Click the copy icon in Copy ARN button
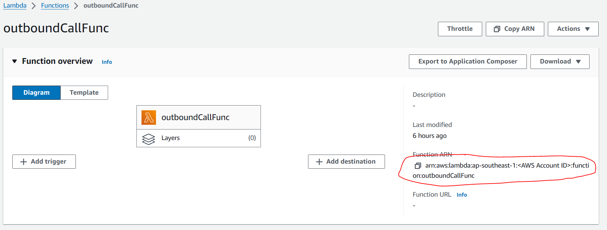This screenshot has width=607, height=230. (x=497, y=29)
